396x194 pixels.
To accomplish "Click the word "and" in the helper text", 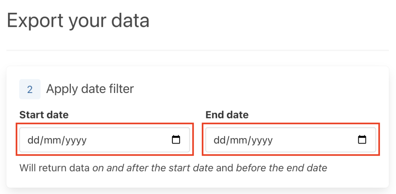I will tap(225, 168).
